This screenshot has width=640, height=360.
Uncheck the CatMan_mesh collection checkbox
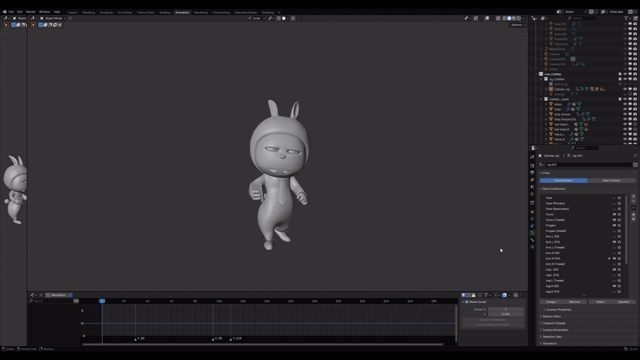[x=620, y=99]
